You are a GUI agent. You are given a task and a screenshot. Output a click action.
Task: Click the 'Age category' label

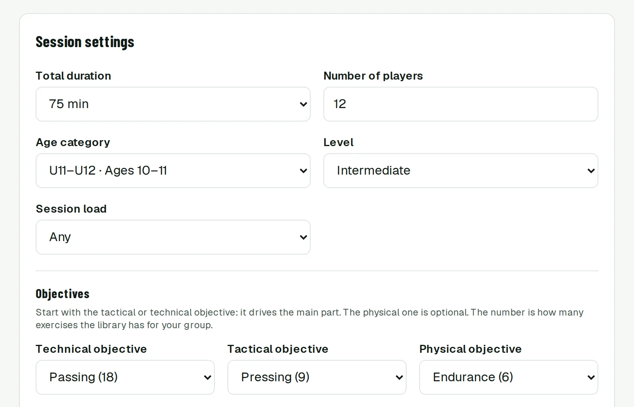coord(73,143)
